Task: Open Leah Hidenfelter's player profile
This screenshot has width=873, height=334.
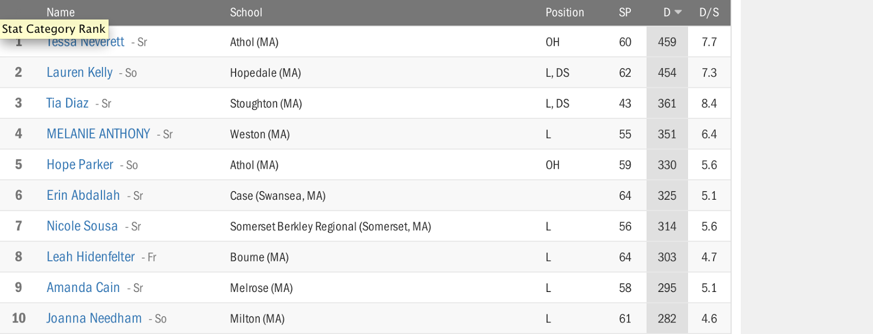Action: click(91, 257)
